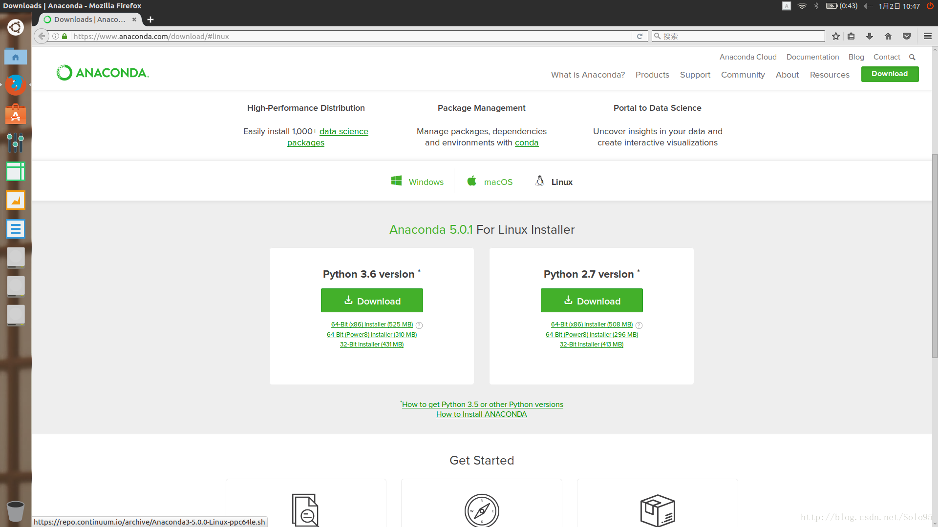Viewport: 938px width, 527px height.
Task: Click 64-Bit (Power8) Installer (310 MB) link
Action: [x=372, y=335]
